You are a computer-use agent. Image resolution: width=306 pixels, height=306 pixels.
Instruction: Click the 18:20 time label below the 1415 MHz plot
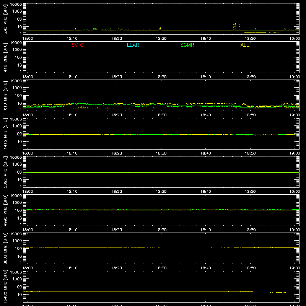117,153
